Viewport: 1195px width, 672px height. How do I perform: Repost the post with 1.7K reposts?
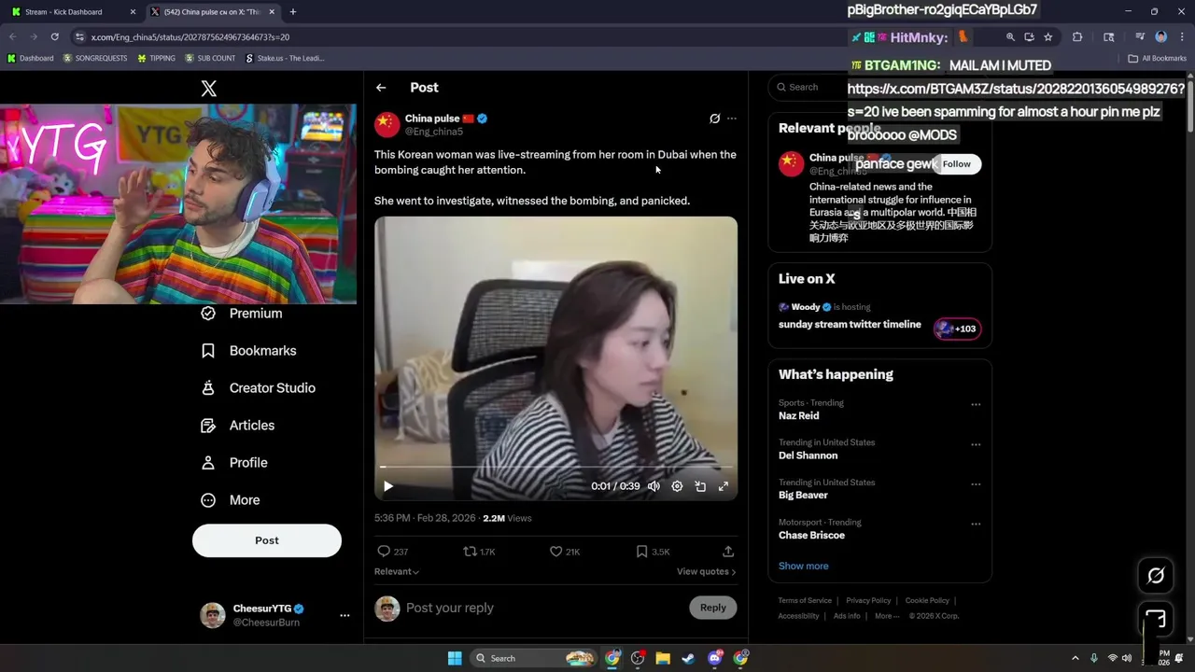(x=479, y=552)
